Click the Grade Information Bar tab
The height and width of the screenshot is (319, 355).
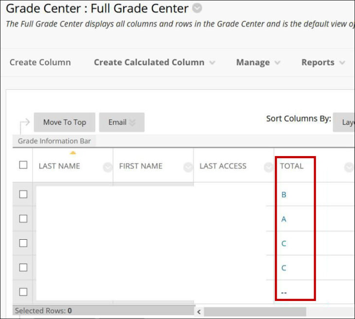(x=54, y=141)
